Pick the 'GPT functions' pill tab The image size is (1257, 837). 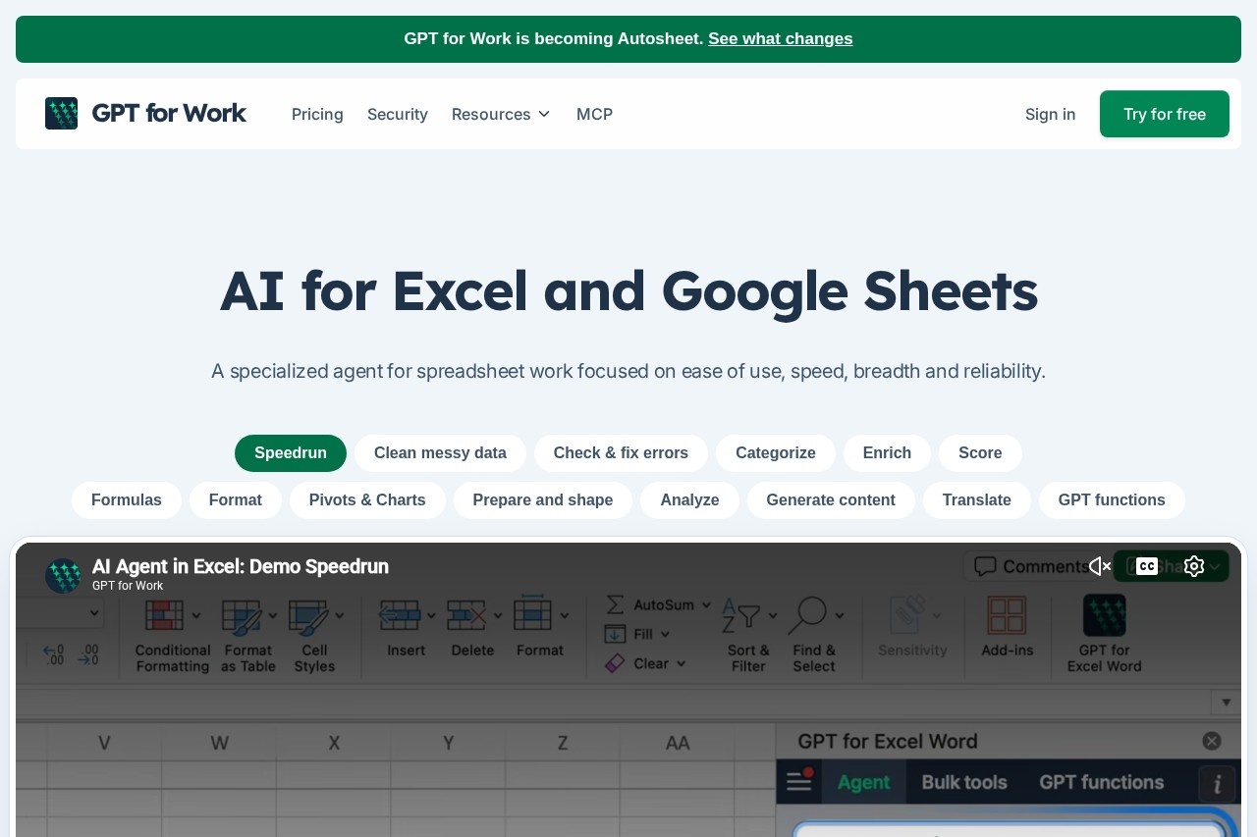(x=1112, y=500)
